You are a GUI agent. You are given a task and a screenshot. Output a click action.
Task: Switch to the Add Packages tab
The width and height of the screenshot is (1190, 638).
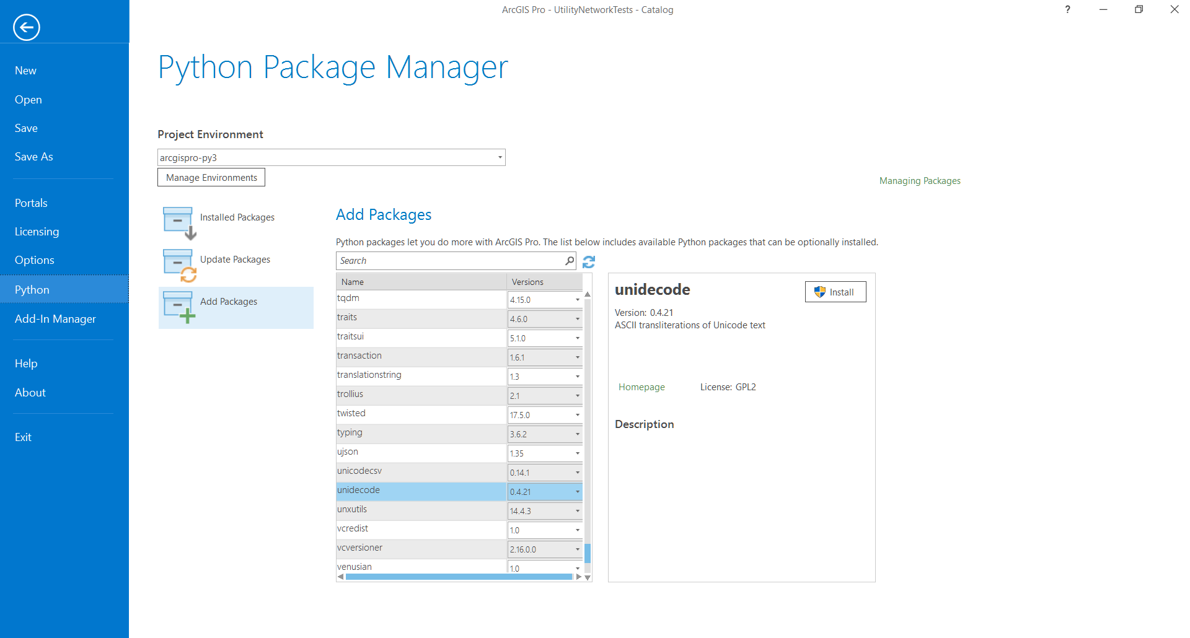coord(236,308)
